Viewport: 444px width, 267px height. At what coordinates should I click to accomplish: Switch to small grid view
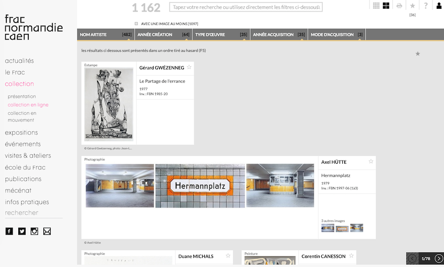point(376,6)
